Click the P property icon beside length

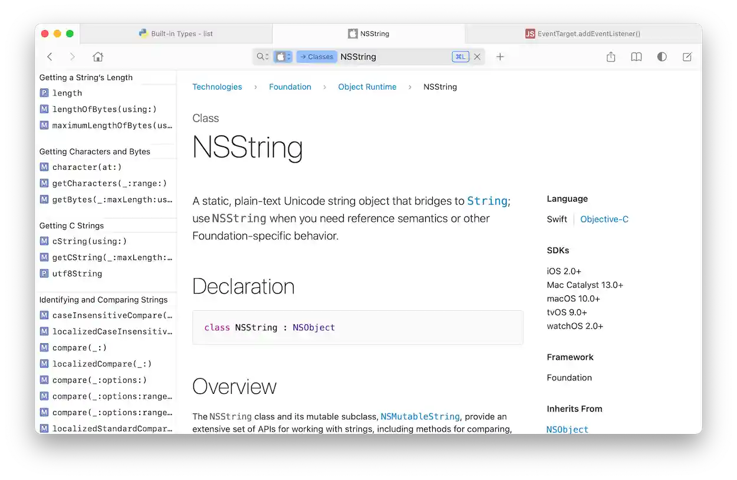[x=44, y=93]
